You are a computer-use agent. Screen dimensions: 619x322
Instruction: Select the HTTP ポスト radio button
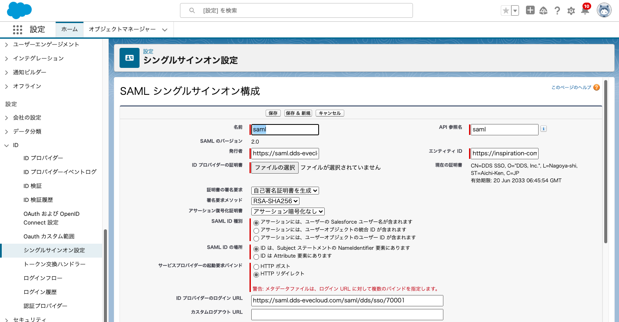click(x=256, y=266)
